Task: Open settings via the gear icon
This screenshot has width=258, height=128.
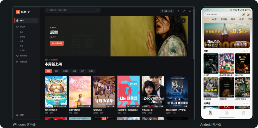Action: (x=17, y=115)
